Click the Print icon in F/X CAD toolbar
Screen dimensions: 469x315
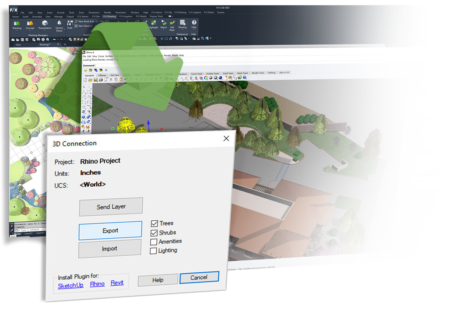tap(43, 39)
